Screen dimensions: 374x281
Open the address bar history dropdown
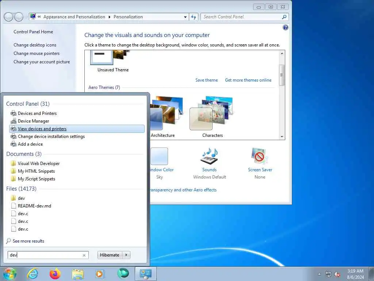pyautogui.click(x=185, y=17)
